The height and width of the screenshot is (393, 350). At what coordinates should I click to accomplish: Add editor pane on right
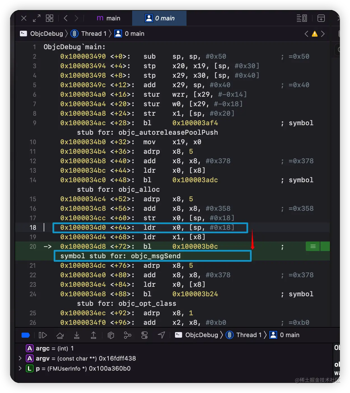click(x=321, y=18)
